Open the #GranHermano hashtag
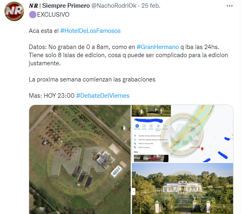This screenshot has width=242, height=214. click(158, 47)
